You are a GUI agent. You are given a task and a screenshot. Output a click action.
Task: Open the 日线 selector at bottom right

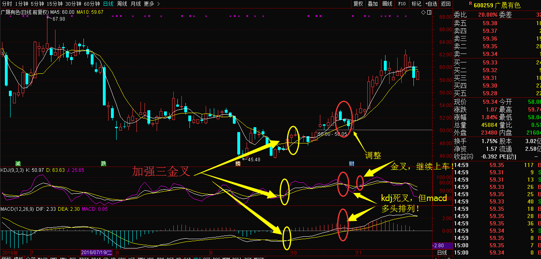(x=442, y=253)
